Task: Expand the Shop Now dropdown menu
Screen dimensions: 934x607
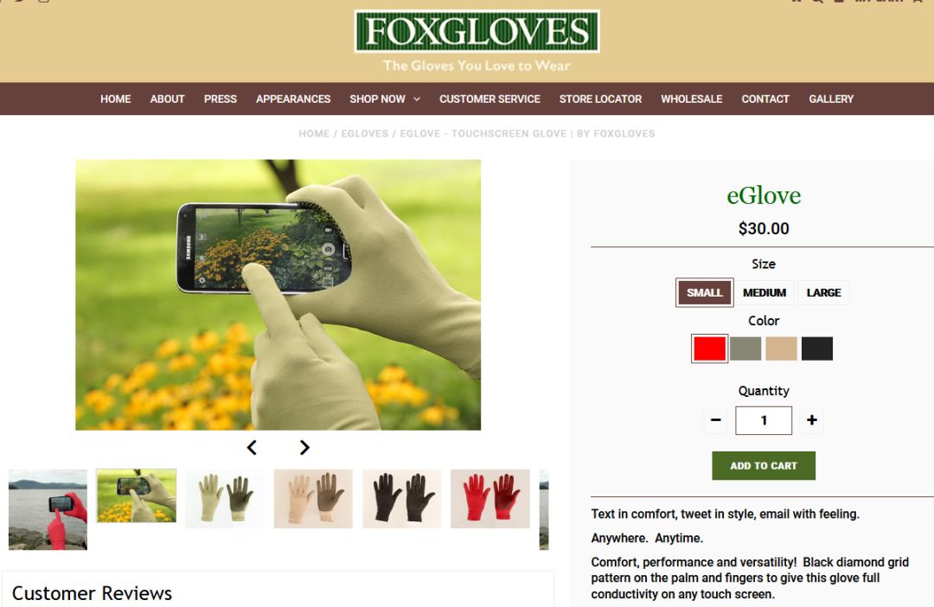Action: pyautogui.click(x=385, y=99)
